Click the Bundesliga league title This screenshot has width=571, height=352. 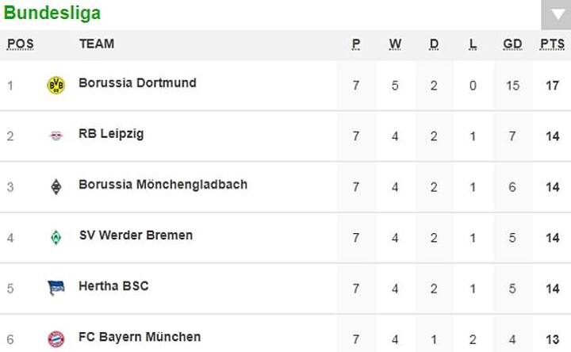tap(52, 13)
